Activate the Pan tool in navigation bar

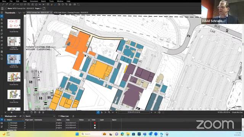click(98, 112)
